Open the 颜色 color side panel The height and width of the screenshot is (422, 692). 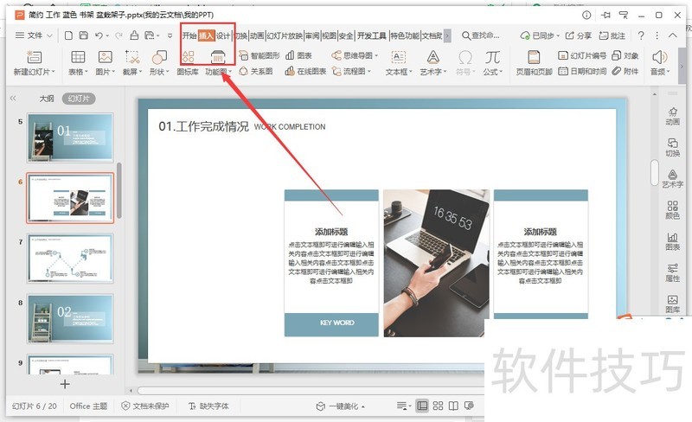[672, 209]
